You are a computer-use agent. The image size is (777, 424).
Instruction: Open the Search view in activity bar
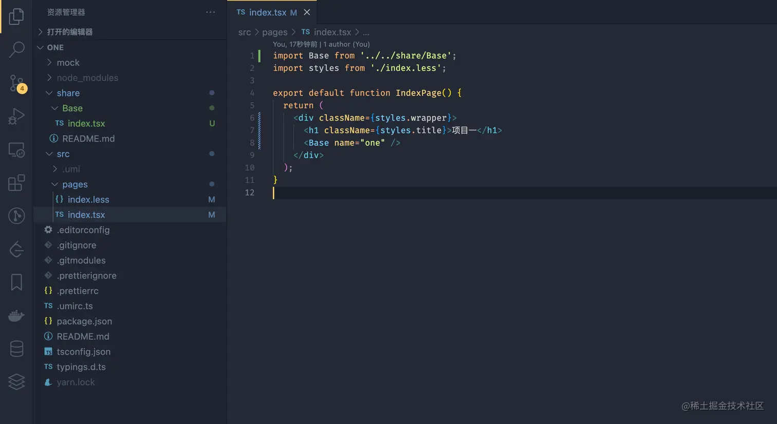(x=16, y=49)
